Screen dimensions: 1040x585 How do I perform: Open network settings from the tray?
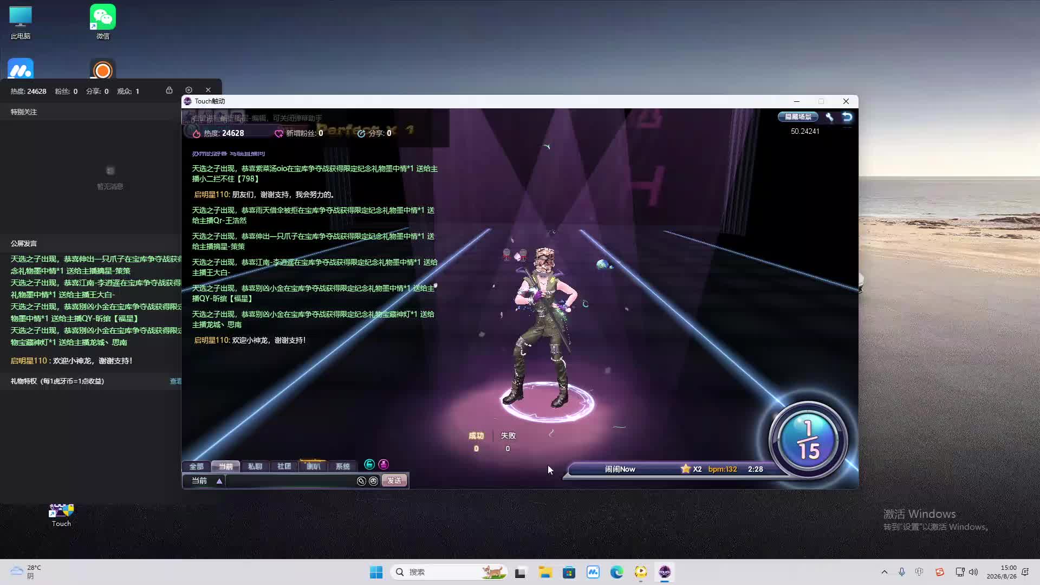(960, 572)
